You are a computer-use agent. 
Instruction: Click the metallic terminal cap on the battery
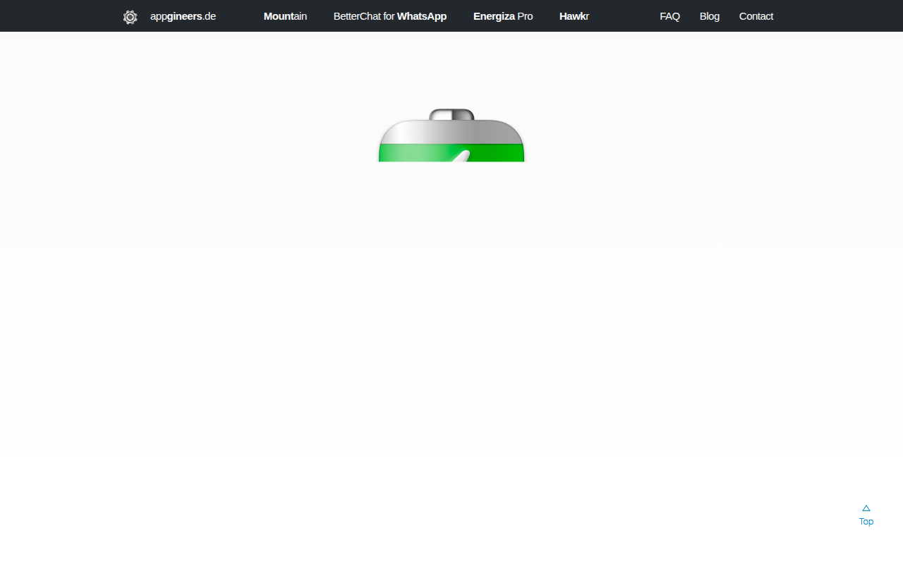pos(451,114)
